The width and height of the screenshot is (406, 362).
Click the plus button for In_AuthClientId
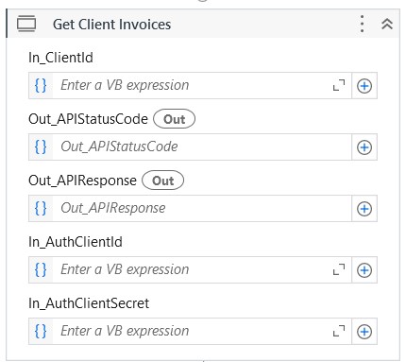coord(364,270)
